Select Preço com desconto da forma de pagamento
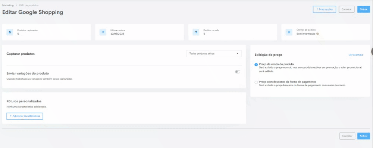This screenshot has width=373, height=148. pos(256,82)
